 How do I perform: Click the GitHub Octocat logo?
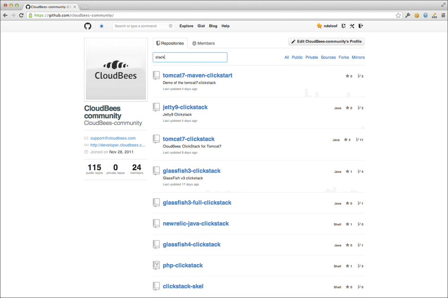[88, 26]
